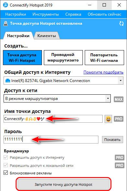Image resolution: width=127 pixels, height=191 pixels.
Task: Open the emoji picker smiley button
Action: pyautogui.click(x=108, y=119)
